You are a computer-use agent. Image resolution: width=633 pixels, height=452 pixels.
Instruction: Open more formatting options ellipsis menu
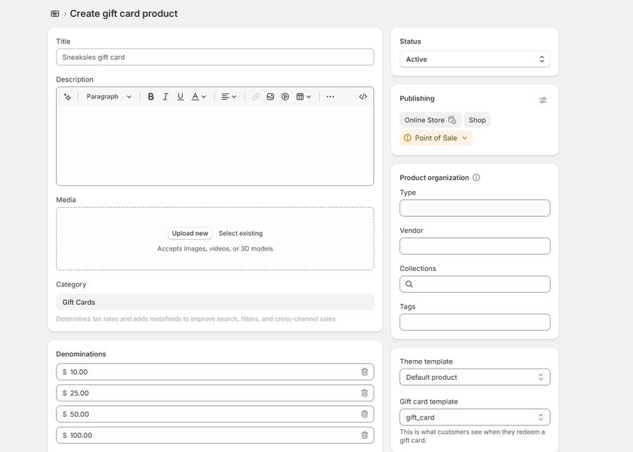click(x=330, y=97)
